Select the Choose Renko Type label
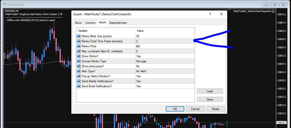The image size is (291, 128). (x=94, y=61)
